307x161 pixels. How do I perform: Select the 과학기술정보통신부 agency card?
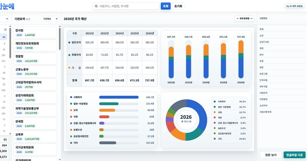(35, 111)
